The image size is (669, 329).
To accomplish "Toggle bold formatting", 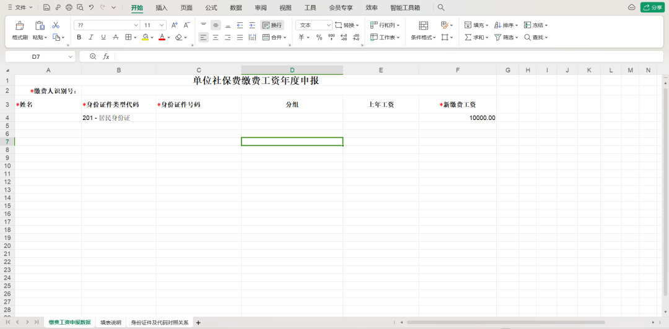I will 79,37.
